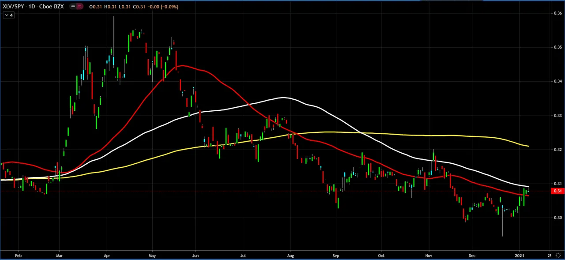Click the red current price label 0.31
The image size is (565, 260).
[558, 191]
